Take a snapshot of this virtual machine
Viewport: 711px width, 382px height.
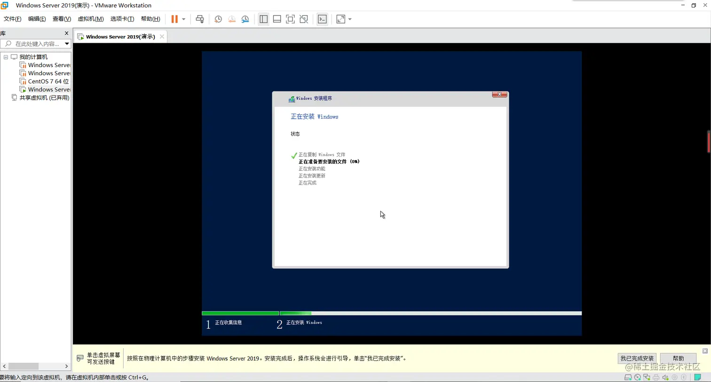[218, 19]
